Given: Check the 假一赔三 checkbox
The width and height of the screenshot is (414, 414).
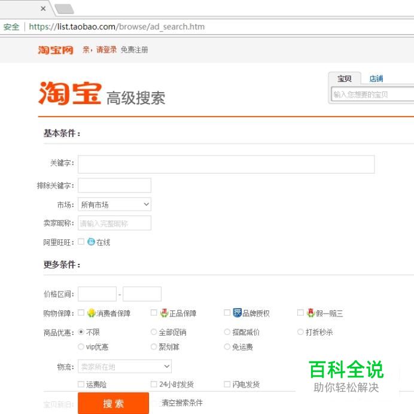Looking at the screenshot, I should pos(300,313).
